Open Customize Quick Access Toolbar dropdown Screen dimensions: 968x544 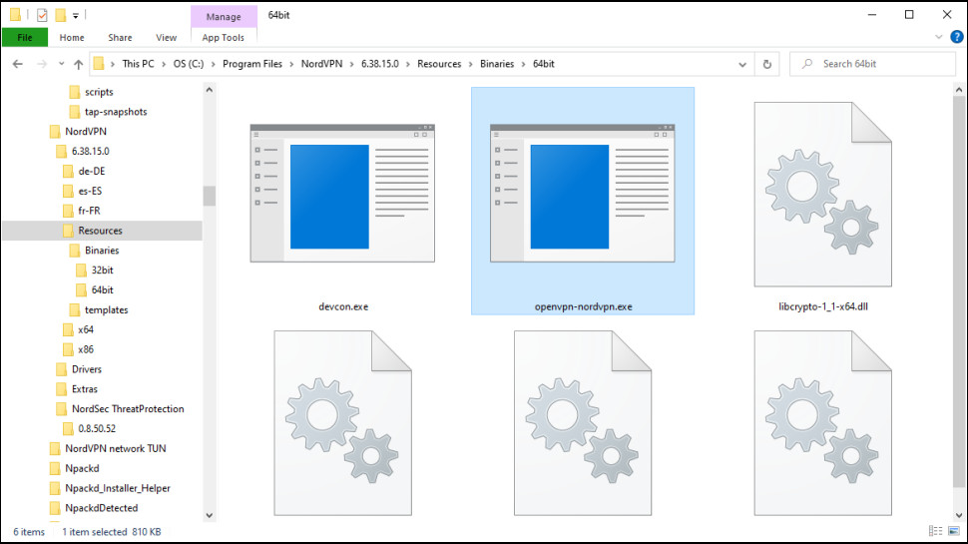[x=75, y=15]
